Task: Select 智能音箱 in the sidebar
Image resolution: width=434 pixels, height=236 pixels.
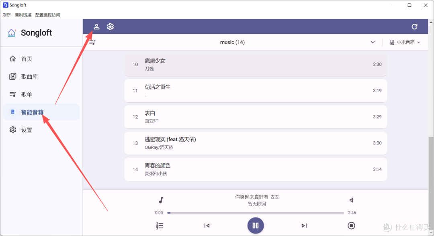Action: [41, 112]
